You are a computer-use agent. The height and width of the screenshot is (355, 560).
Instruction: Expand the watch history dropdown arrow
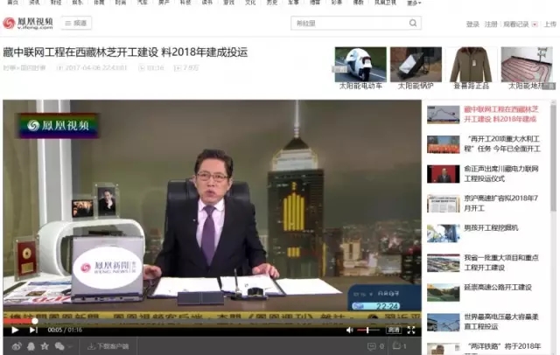coord(535,24)
